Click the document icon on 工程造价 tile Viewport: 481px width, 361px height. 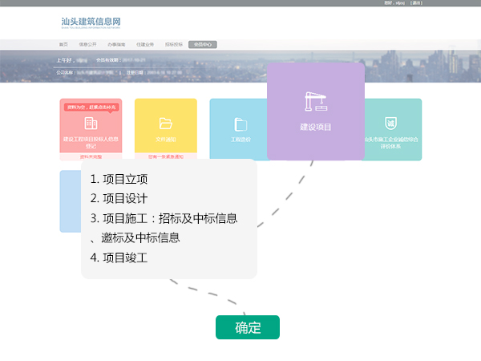240,124
